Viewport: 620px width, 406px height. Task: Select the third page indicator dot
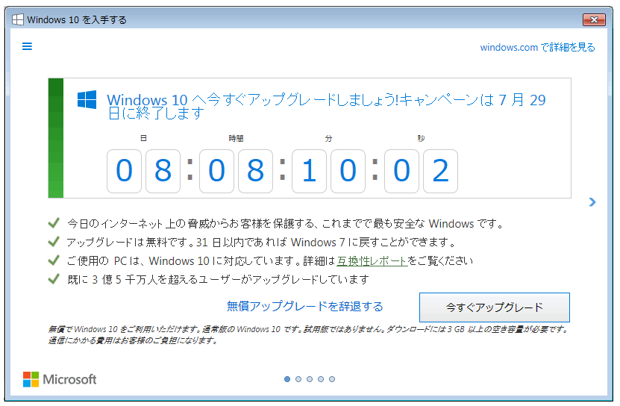310,379
